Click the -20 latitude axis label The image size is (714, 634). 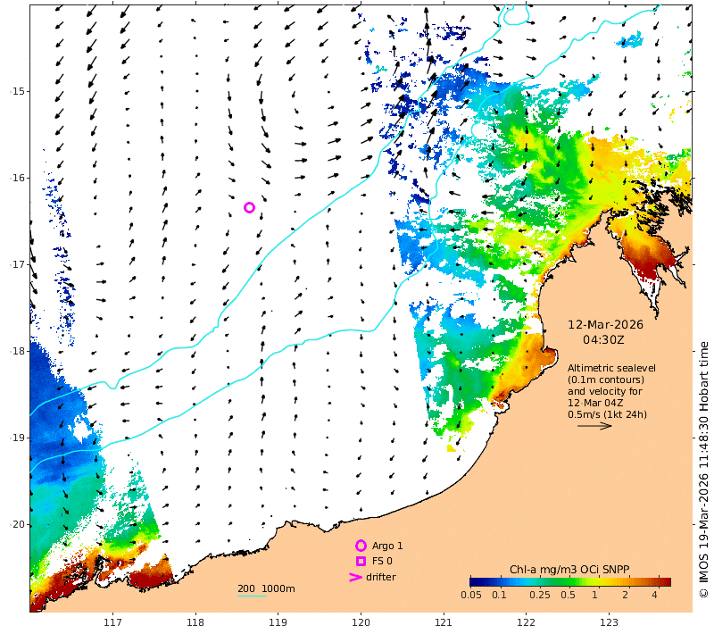(18, 525)
